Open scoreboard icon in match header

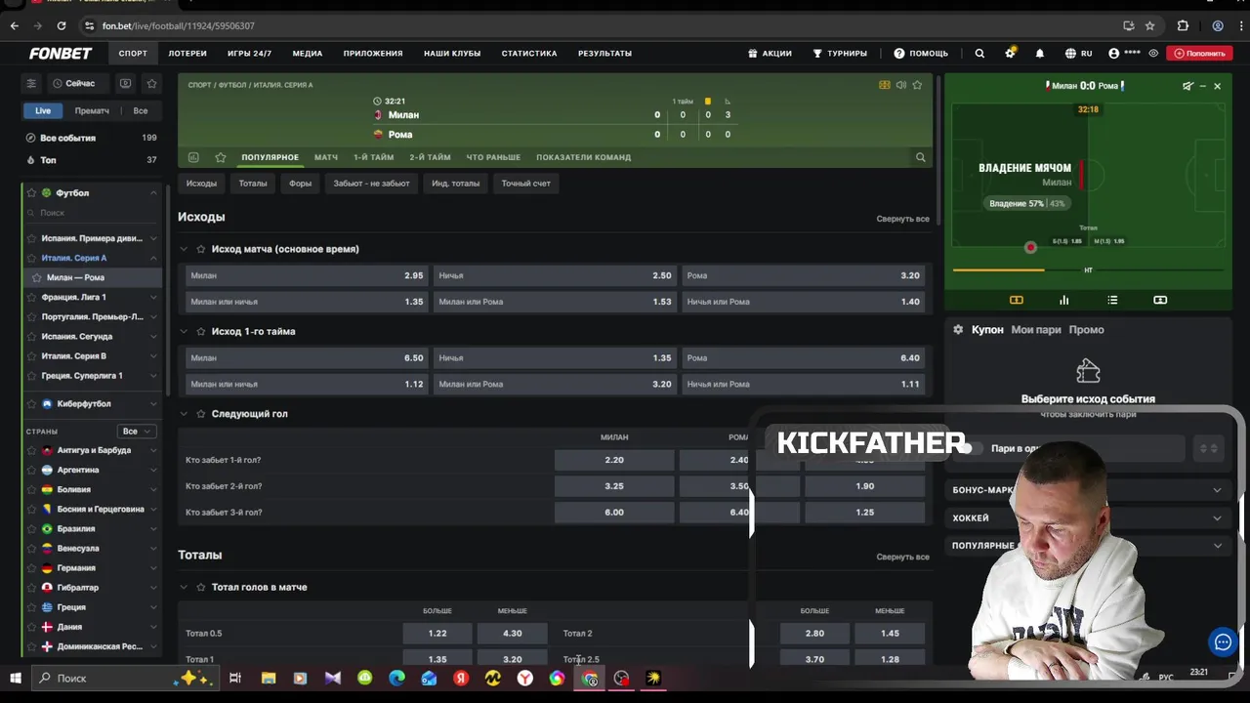885,85
